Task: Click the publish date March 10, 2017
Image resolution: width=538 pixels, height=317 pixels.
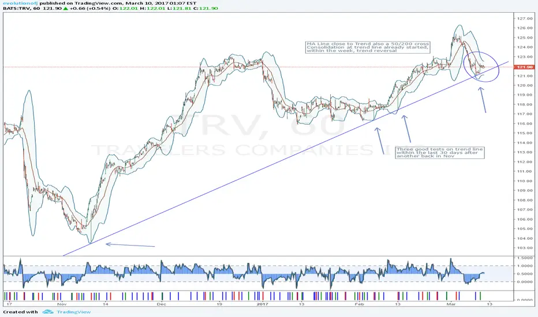Action: [147, 3]
